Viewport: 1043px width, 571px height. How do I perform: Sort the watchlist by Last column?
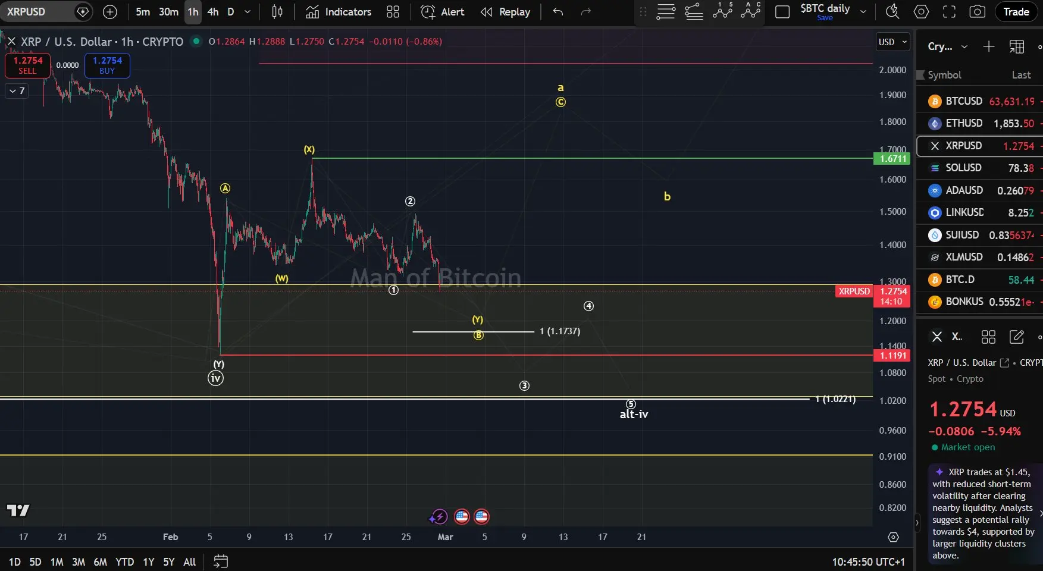pyautogui.click(x=1022, y=75)
